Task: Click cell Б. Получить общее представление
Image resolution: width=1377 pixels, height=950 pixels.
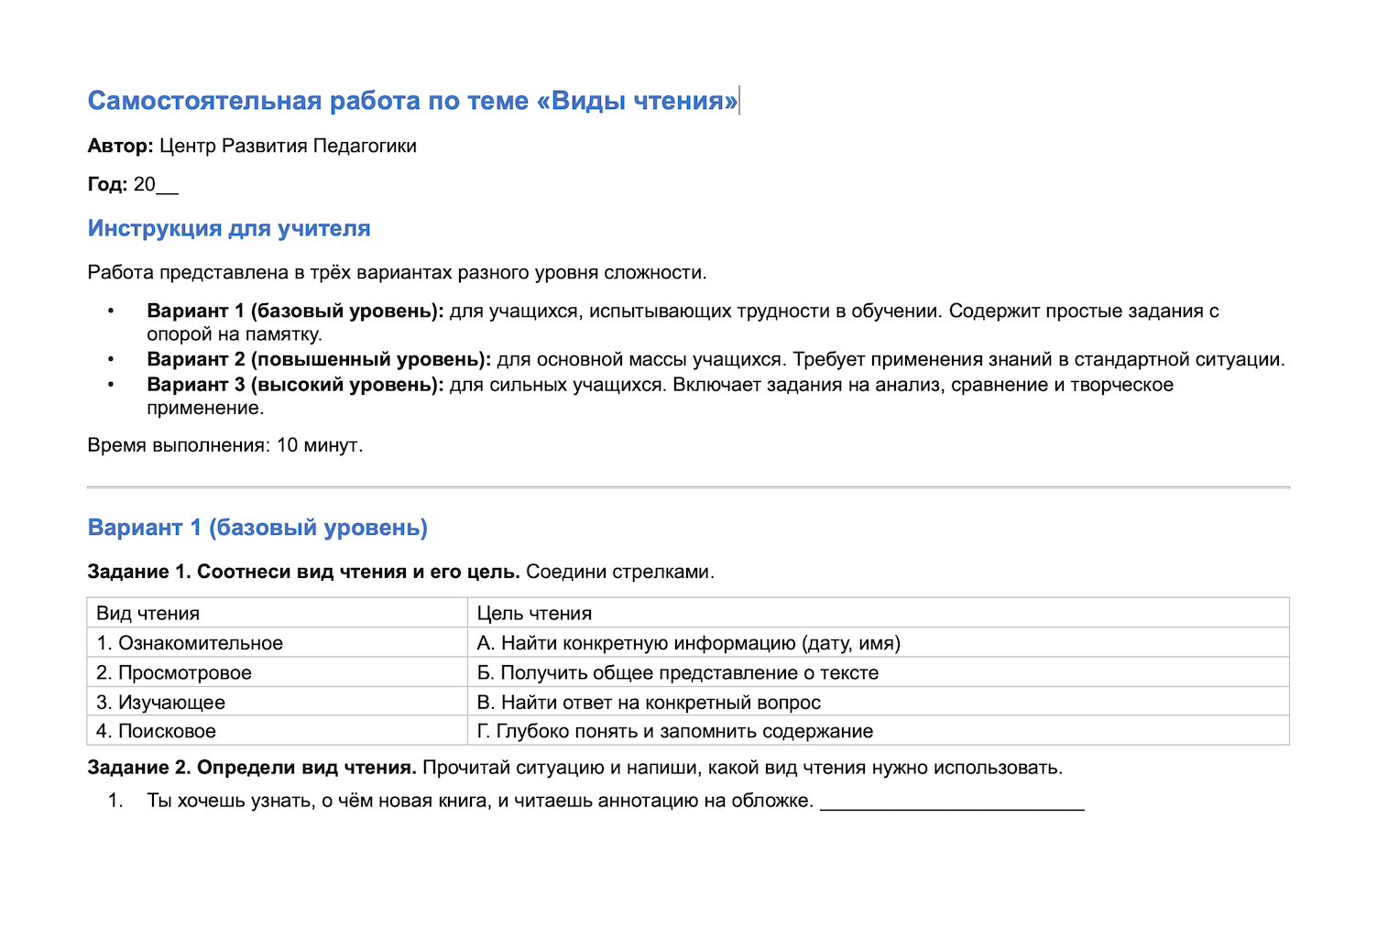Action: 879,672
